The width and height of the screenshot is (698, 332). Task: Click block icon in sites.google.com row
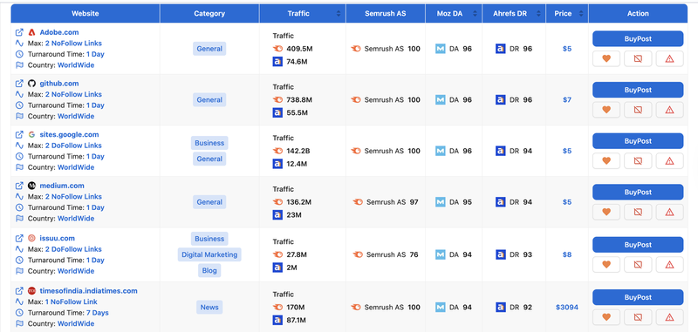638,161
